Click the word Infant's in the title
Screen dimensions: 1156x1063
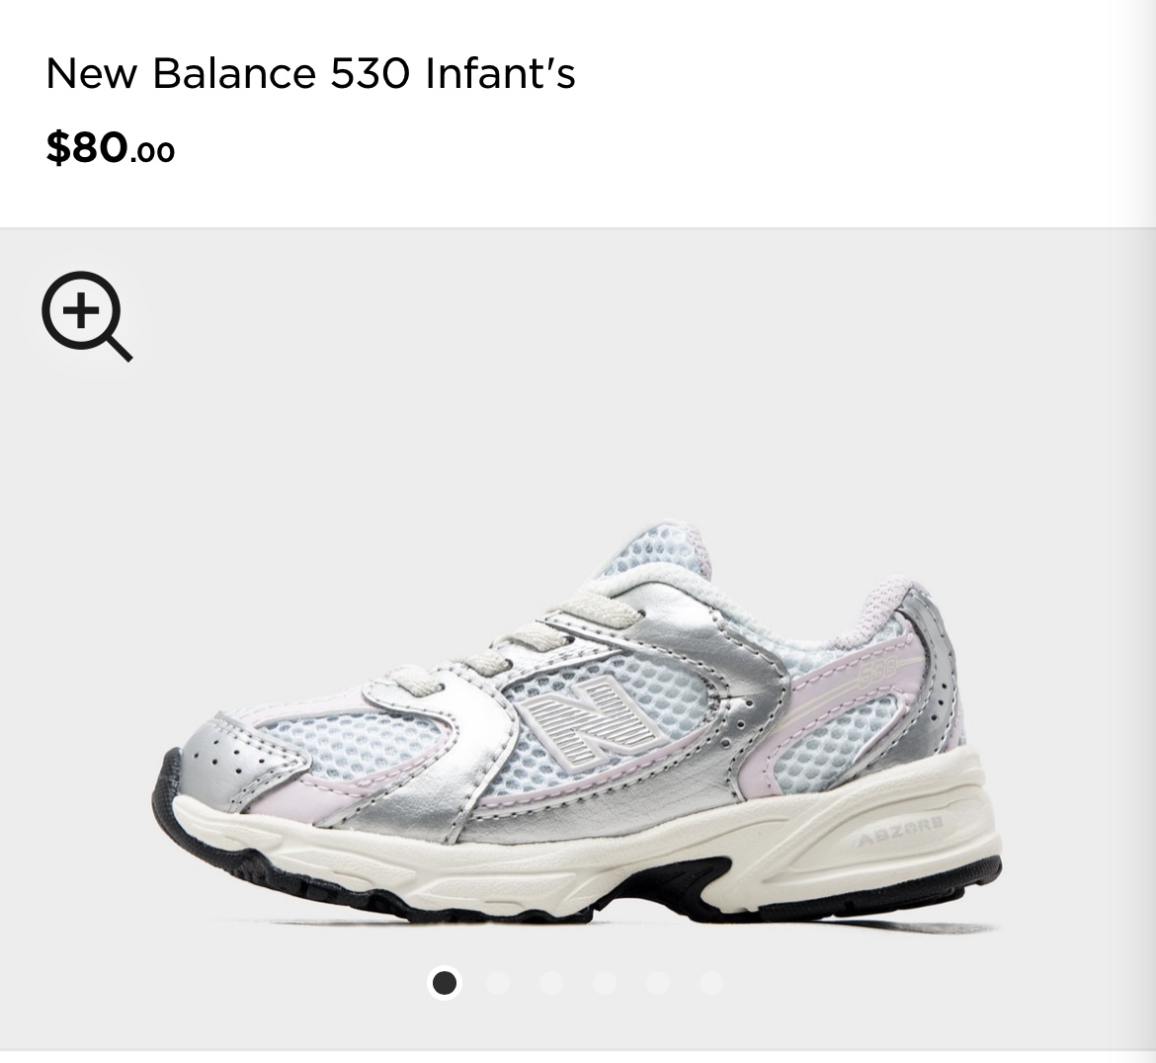point(500,73)
